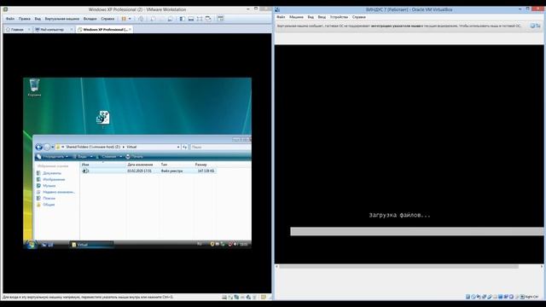546x307 pixels.
Task: Select the Windows XP Professional tab
Action: (105, 30)
